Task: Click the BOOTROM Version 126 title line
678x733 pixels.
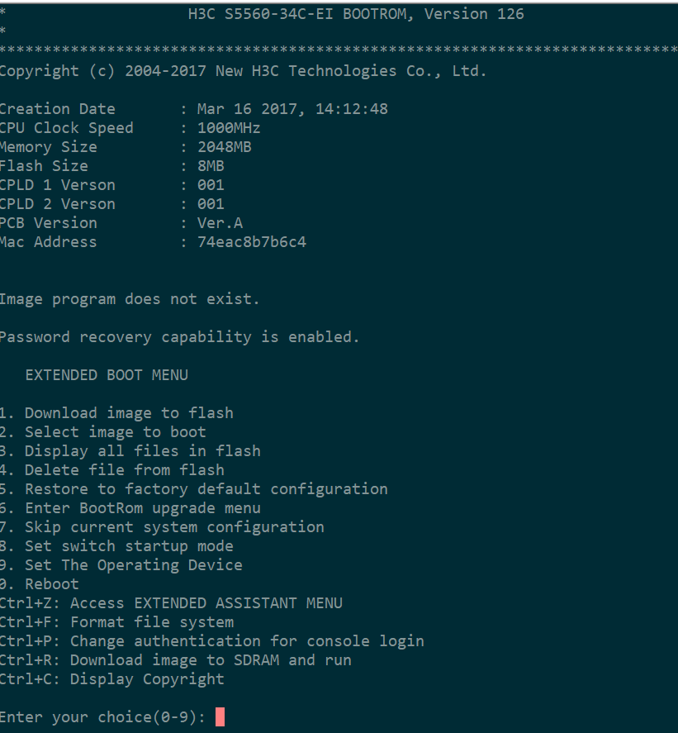Action: (357, 14)
